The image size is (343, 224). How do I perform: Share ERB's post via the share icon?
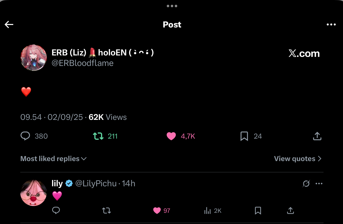pyautogui.click(x=317, y=136)
